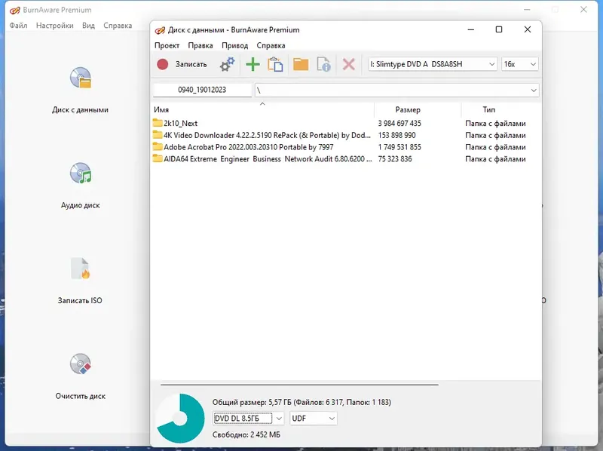The width and height of the screenshot is (603, 451).
Task: Open Файл menu in main window
Action: coord(18,26)
